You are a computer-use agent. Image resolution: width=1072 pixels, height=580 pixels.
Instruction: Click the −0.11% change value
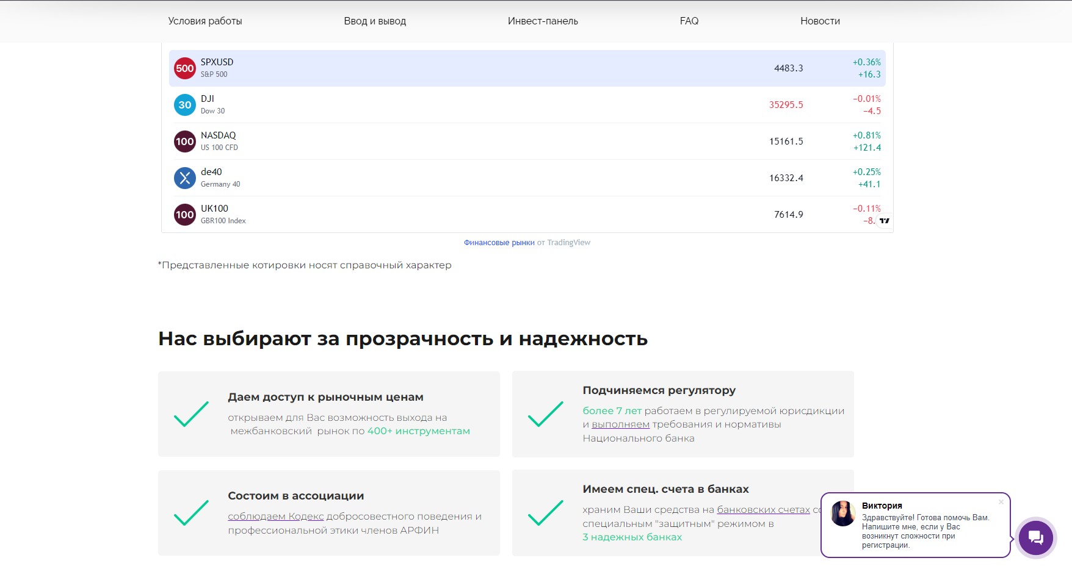(867, 209)
